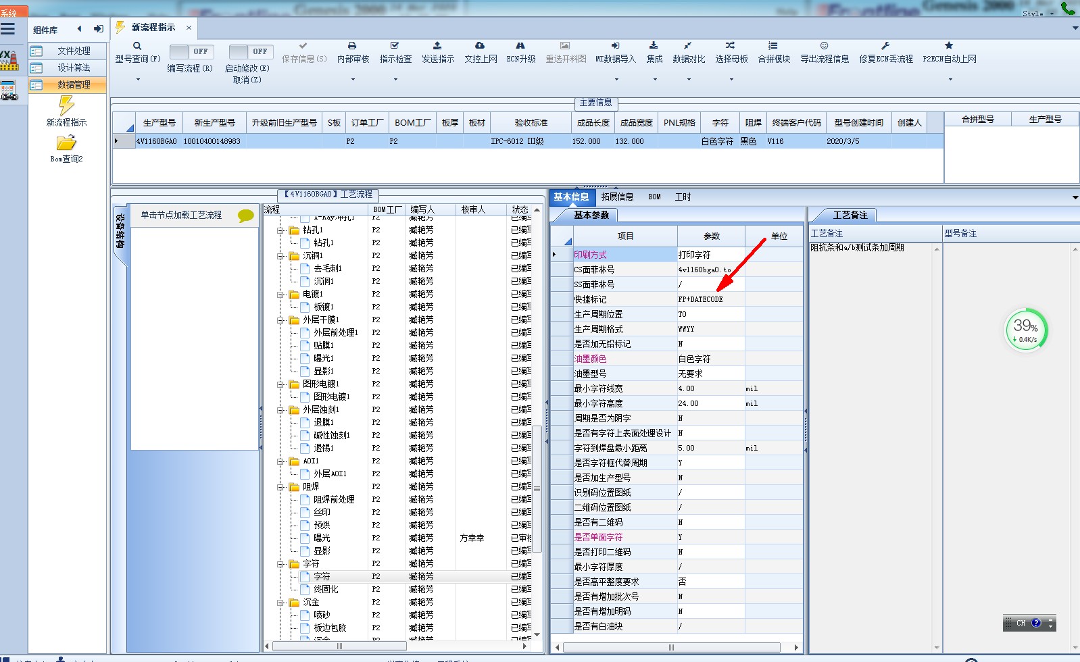Open the 集成 integration tool
The image size is (1080, 662).
click(654, 53)
